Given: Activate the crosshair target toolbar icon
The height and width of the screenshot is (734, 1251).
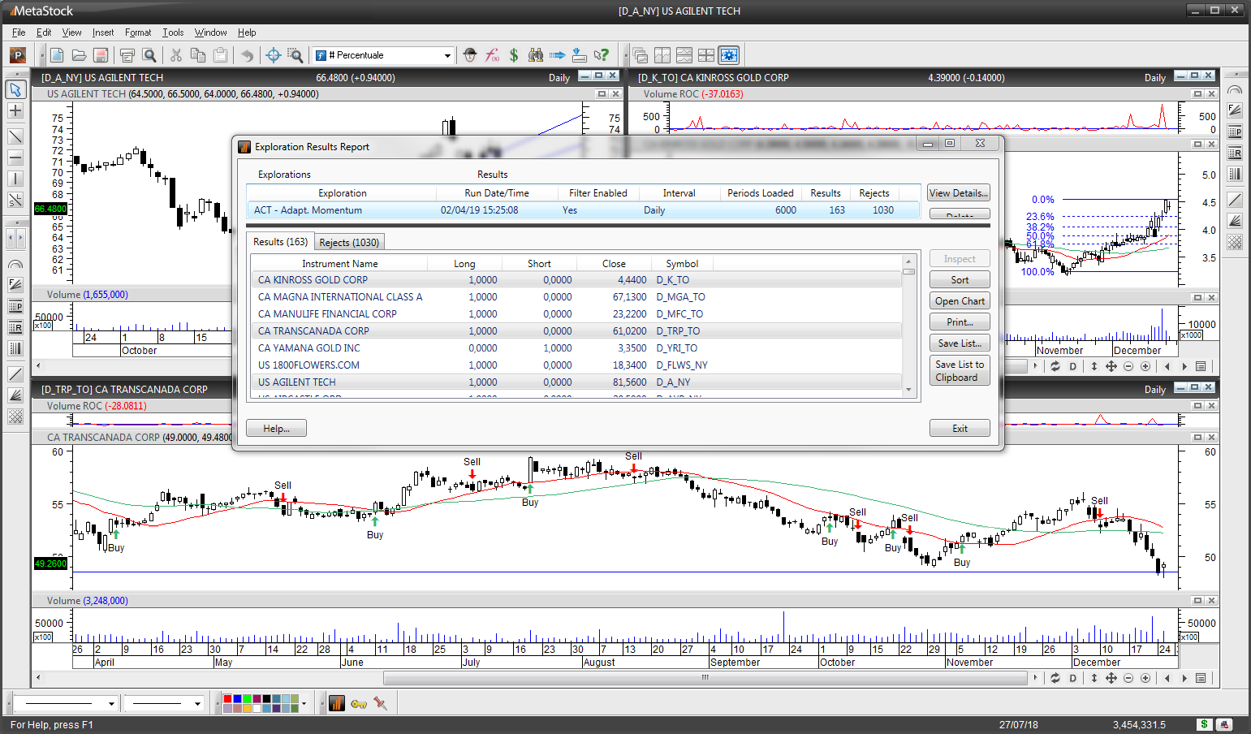Looking at the screenshot, I should click(274, 55).
